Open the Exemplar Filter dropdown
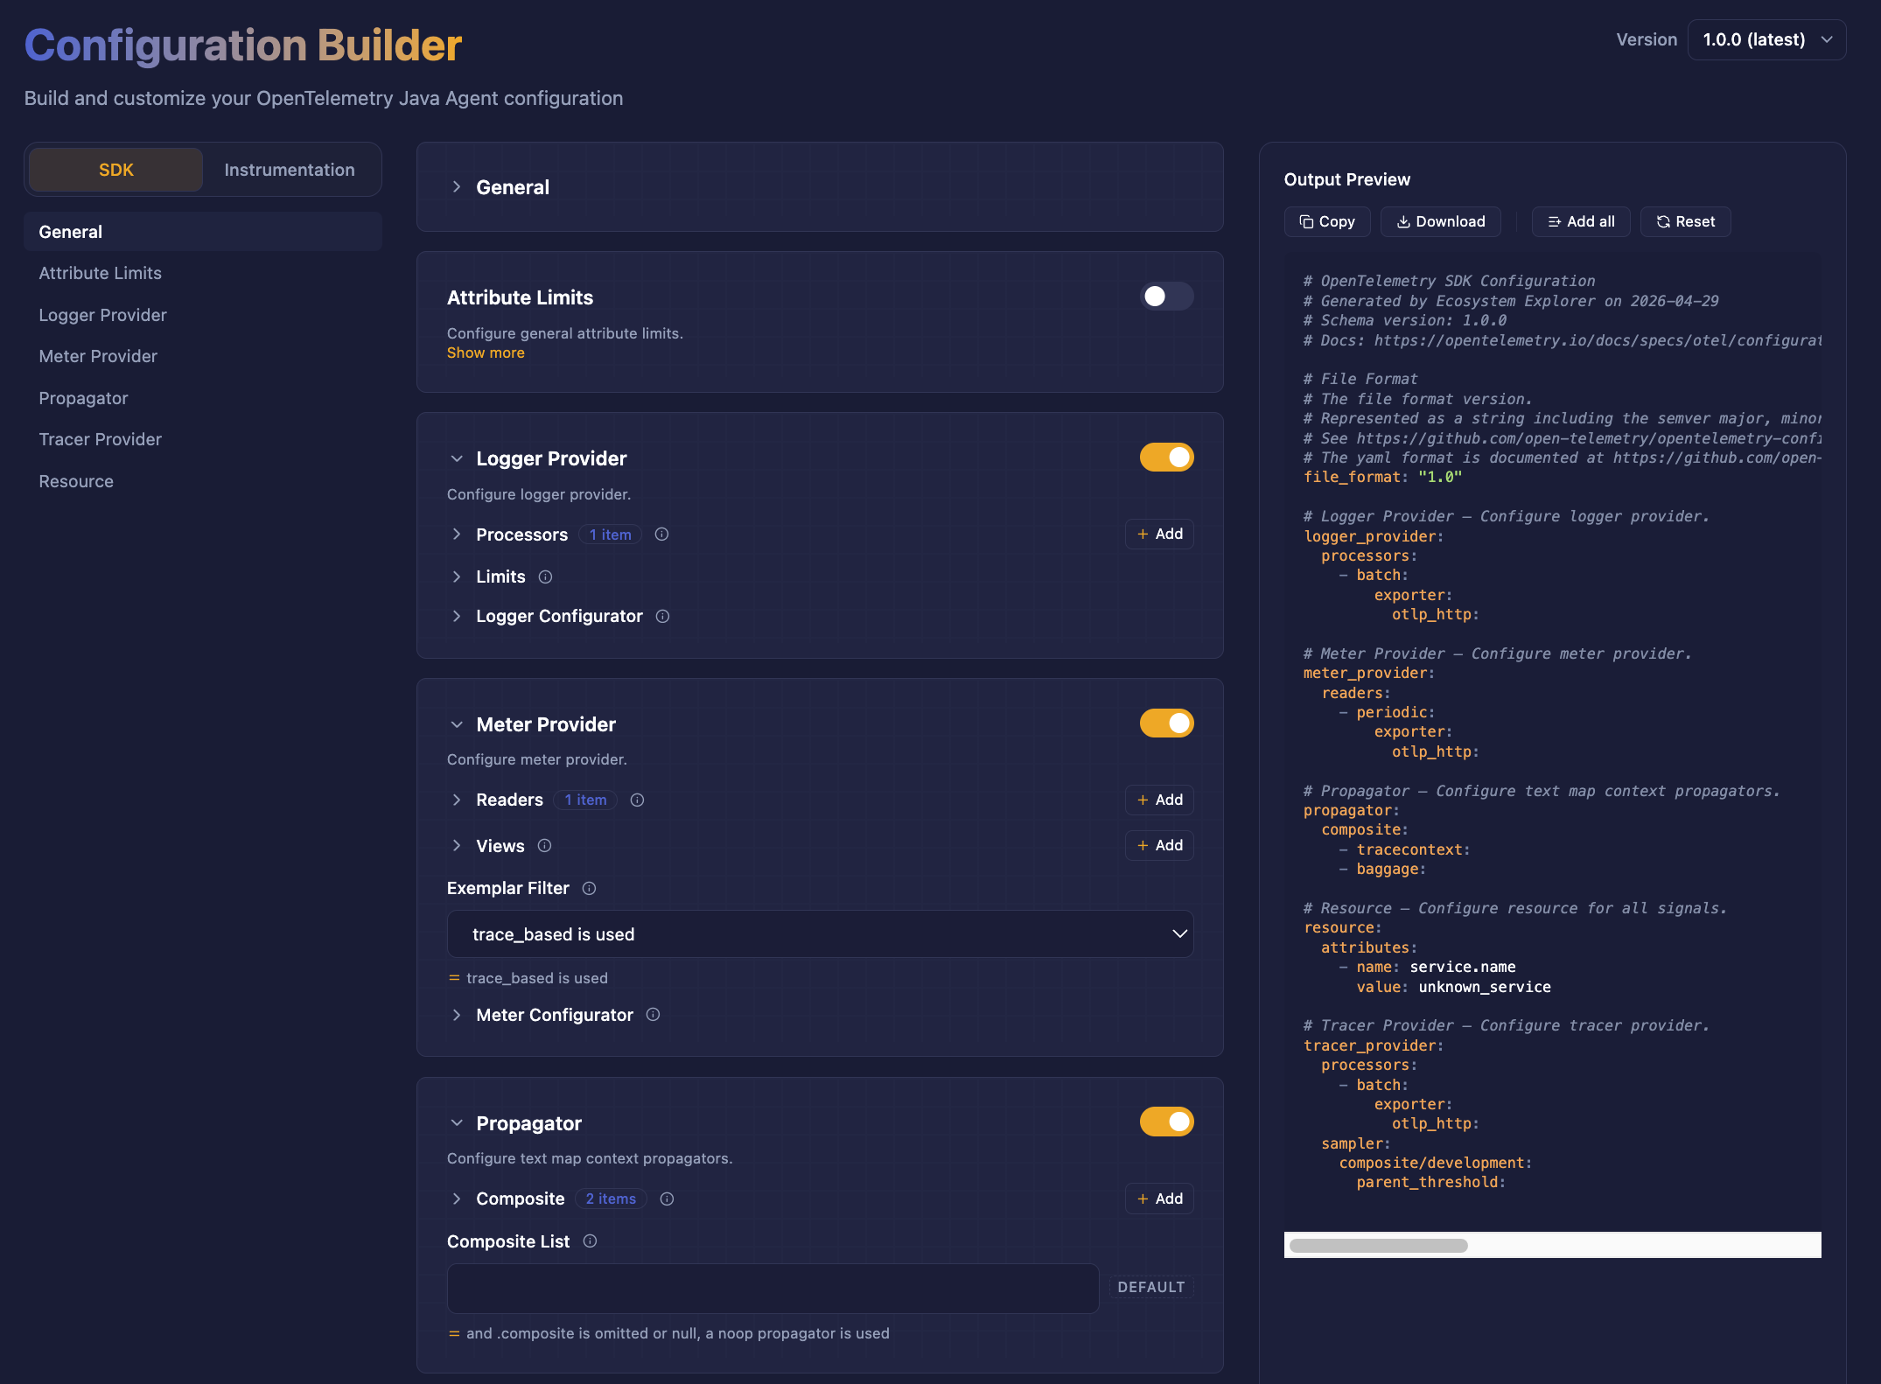The image size is (1881, 1384). [820, 933]
